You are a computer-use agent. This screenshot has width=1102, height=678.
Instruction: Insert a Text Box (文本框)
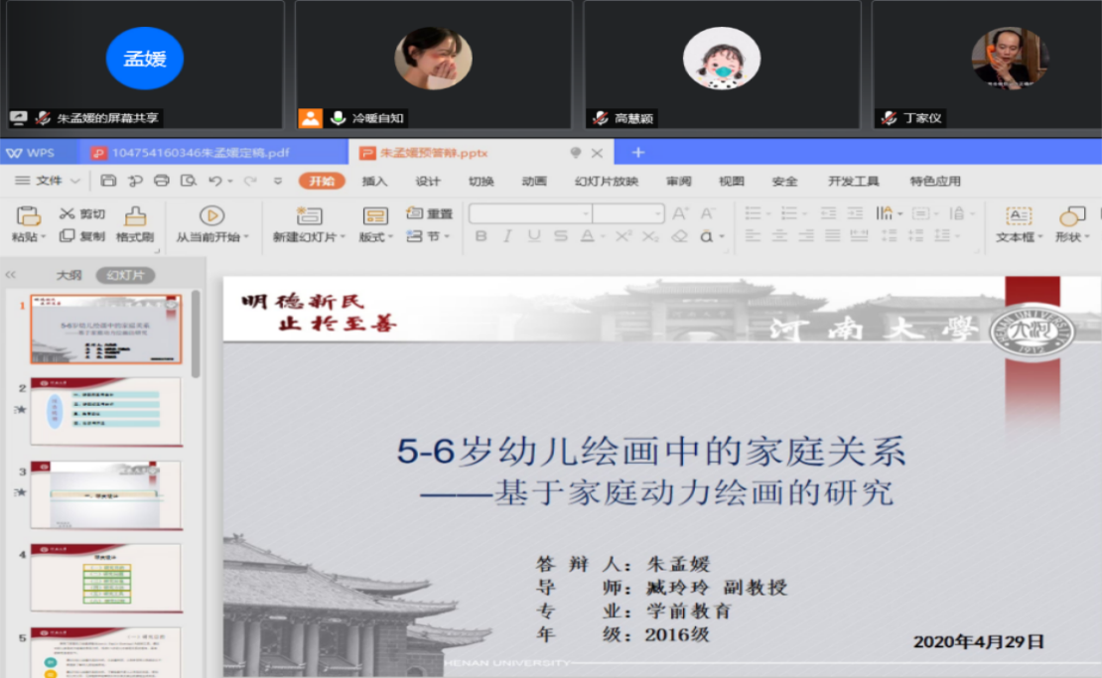coord(1019,224)
